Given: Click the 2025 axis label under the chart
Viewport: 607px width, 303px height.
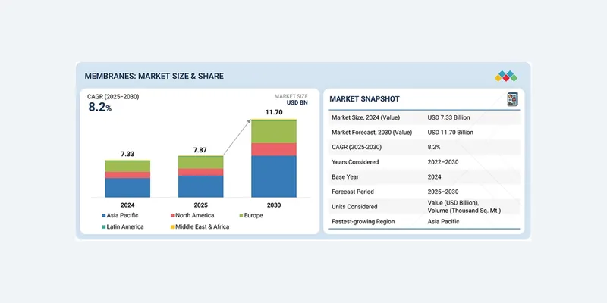Looking at the screenshot, I should pos(200,205).
